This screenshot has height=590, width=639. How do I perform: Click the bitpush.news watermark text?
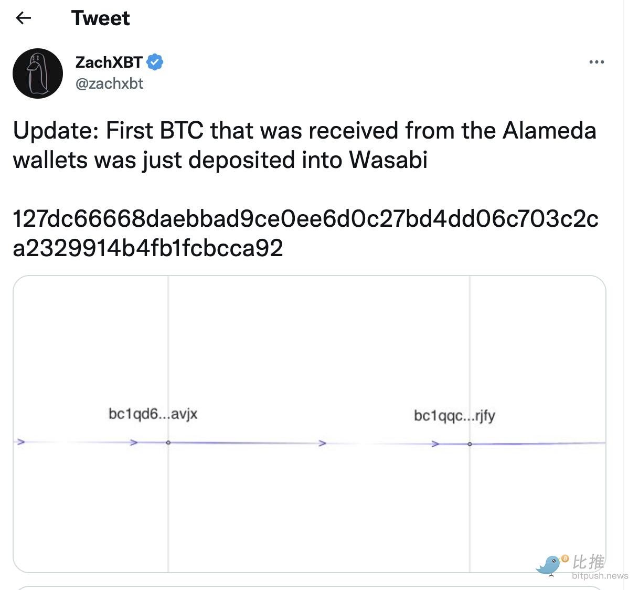tap(600, 576)
